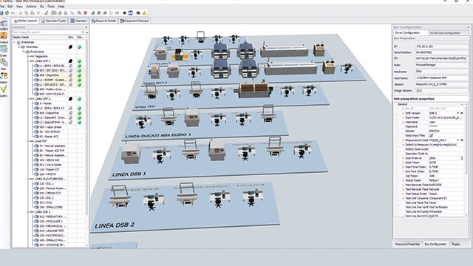Switch to IO Devices Configuration tab

[445, 33]
